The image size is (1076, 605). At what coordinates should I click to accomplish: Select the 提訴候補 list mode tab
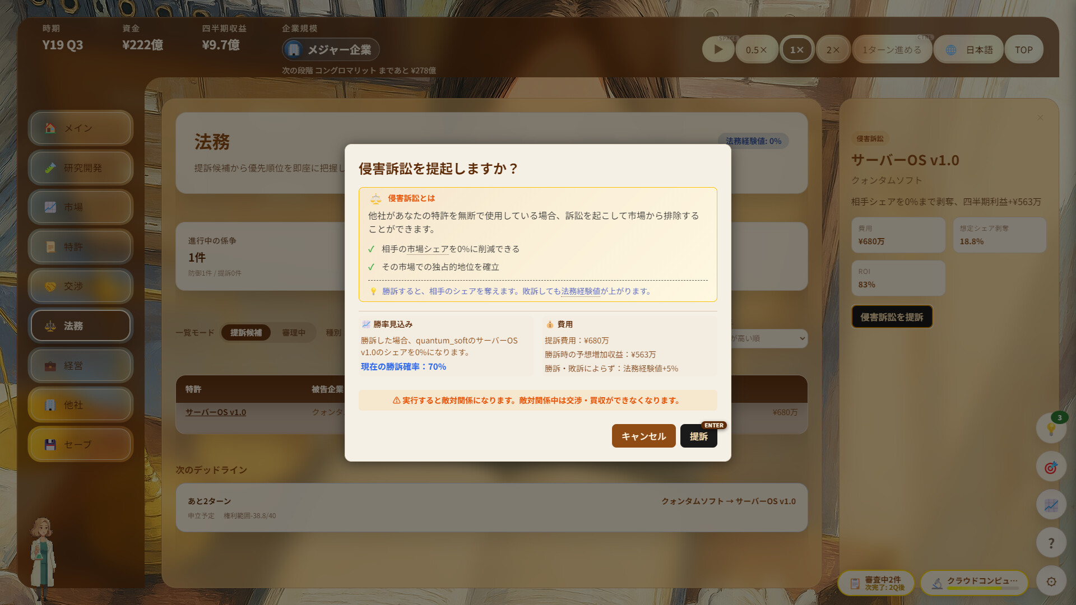pos(246,332)
